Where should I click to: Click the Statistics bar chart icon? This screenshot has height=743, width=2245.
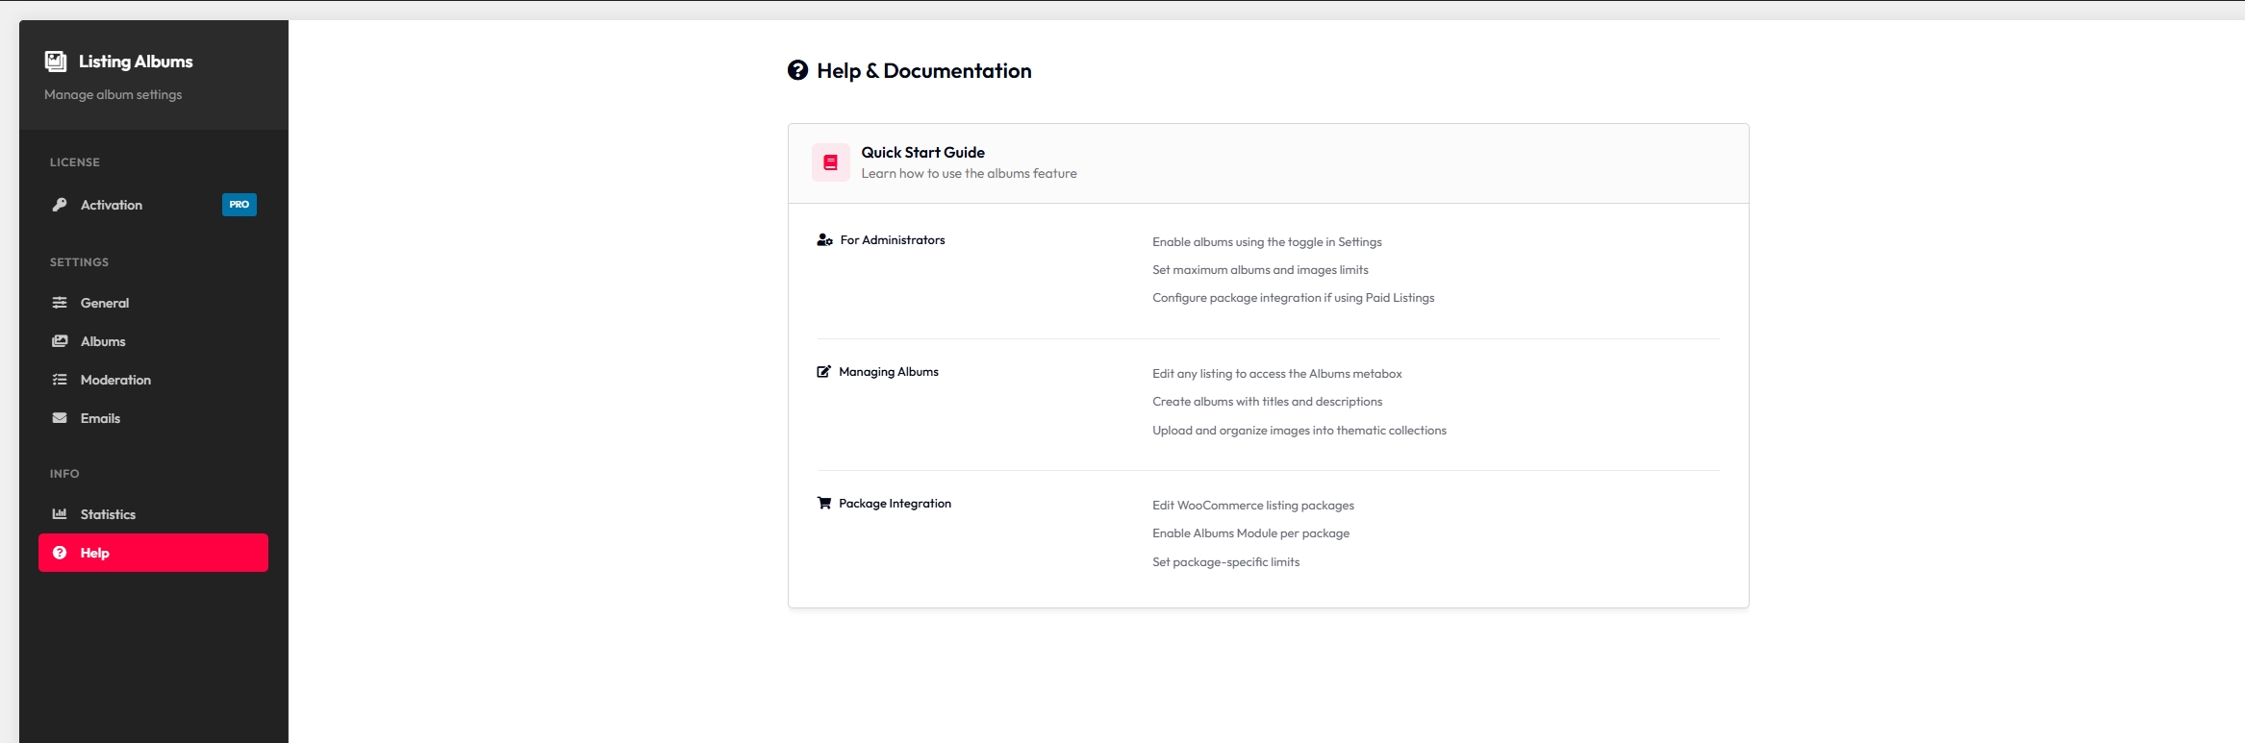(x=60, y=514)
